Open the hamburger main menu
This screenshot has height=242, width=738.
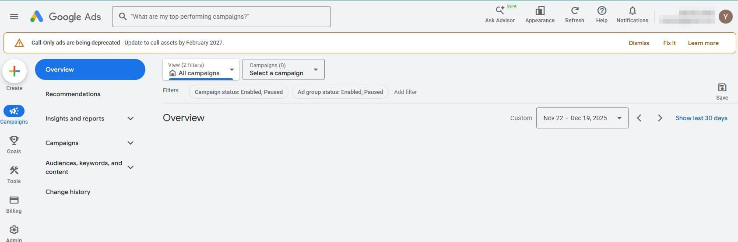(14, 17)
